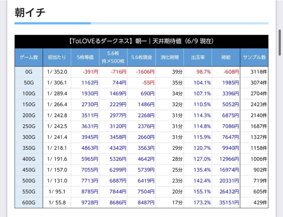
Task: Click the 1/ 218.1 probability cell
Action: pos(57,148)
